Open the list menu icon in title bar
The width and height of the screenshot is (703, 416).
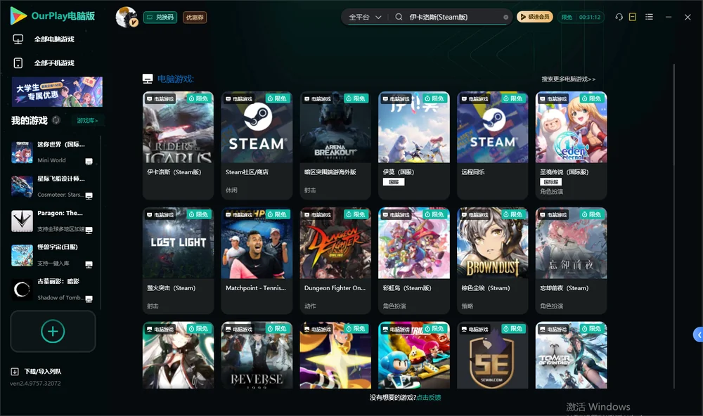[x=649, y=17]
